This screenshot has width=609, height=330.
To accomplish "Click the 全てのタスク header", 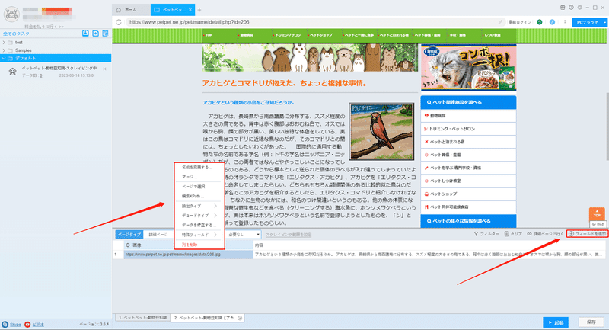I will coord(16,34).
